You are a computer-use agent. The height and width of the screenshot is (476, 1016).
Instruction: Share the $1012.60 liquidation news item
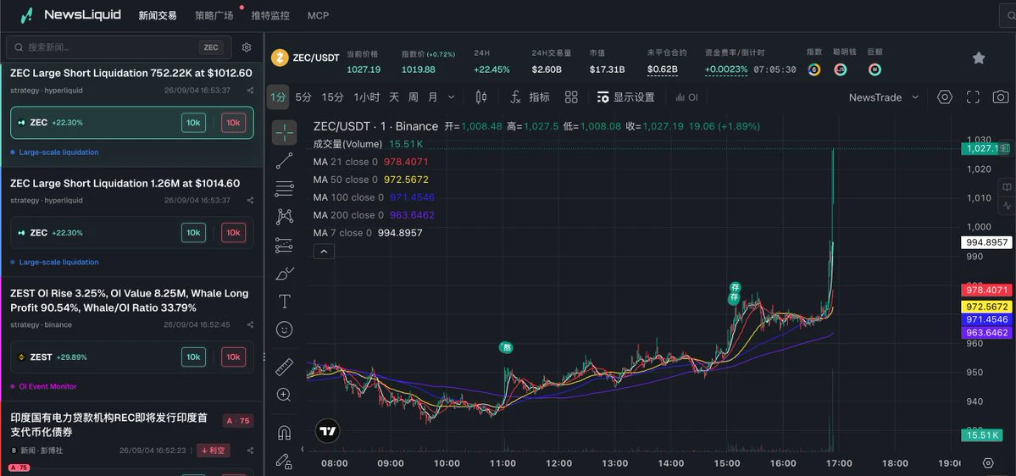coord(250,91)
